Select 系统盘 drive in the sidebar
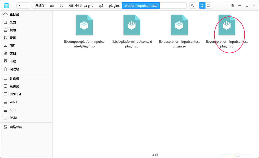Viewport: 259px width, 158px height. coord(26,86)
